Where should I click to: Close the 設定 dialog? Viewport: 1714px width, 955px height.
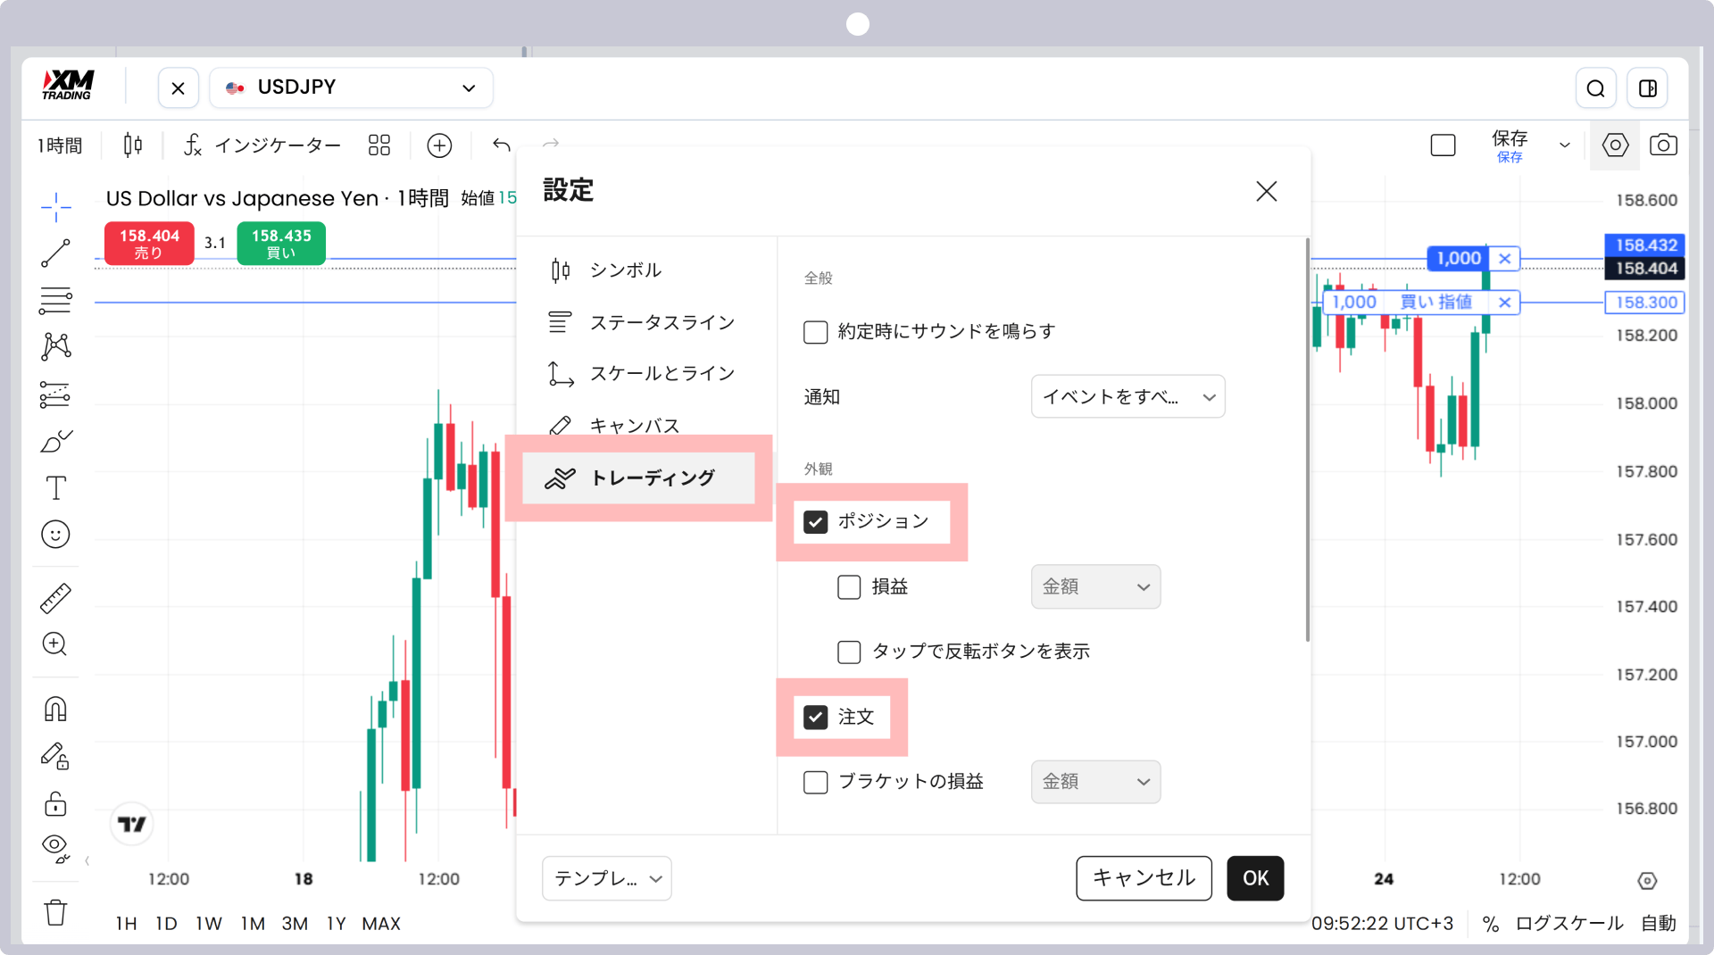(1266, 192)
